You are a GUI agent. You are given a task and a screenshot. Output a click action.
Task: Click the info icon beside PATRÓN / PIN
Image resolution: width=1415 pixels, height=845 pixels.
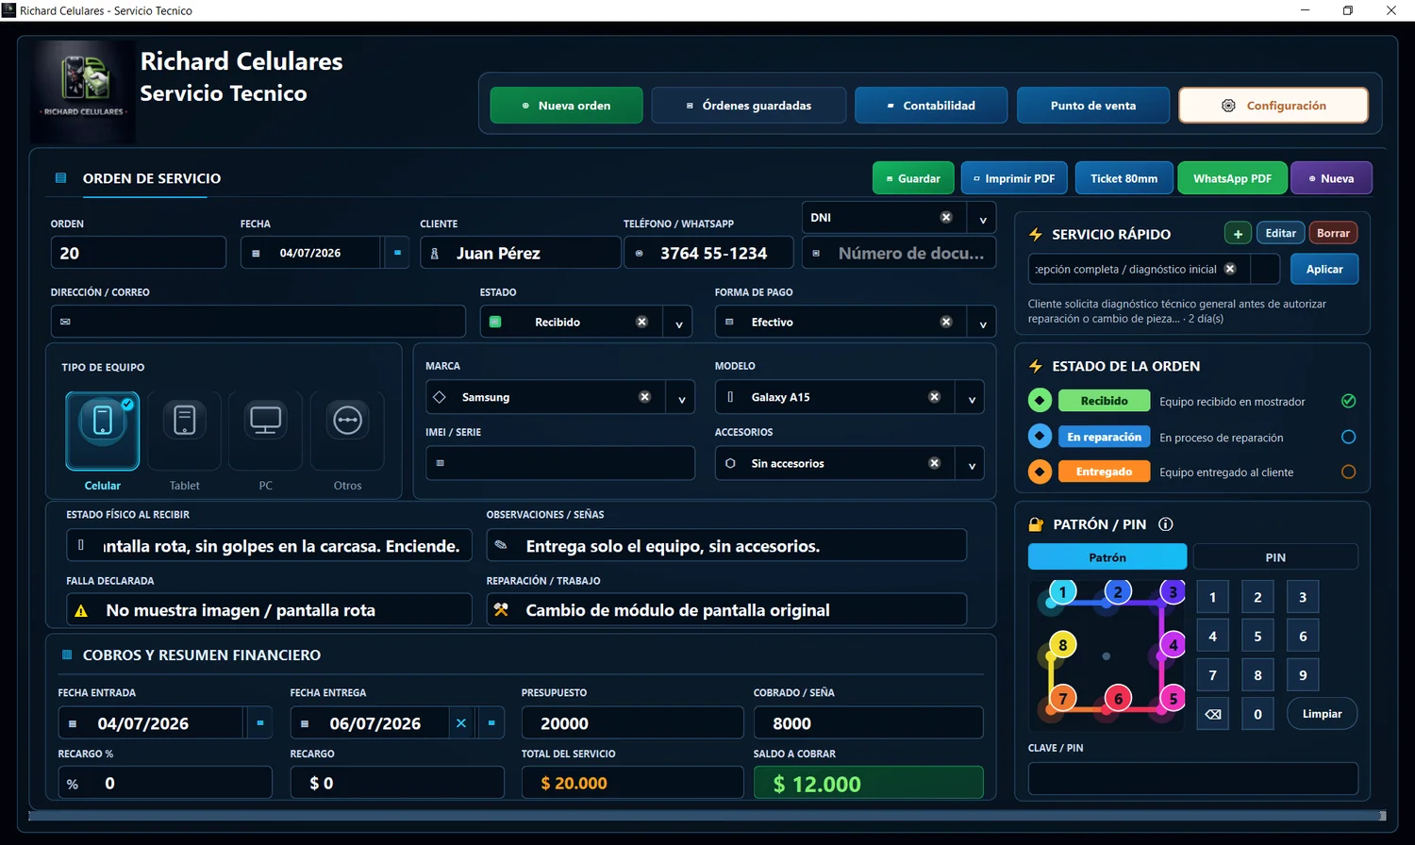tap(1166, 524)
